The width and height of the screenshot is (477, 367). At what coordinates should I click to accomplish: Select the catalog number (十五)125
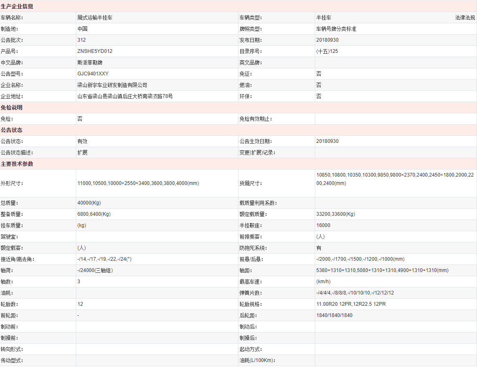[x=327, y=51]
